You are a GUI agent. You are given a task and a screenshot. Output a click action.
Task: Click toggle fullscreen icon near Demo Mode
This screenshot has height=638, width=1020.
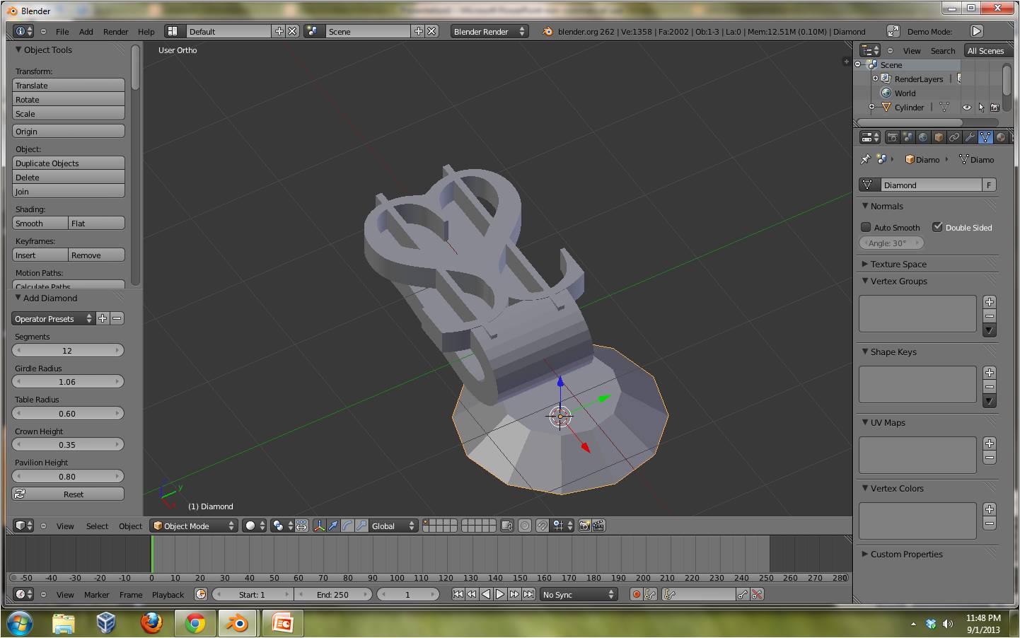[893, 31]
